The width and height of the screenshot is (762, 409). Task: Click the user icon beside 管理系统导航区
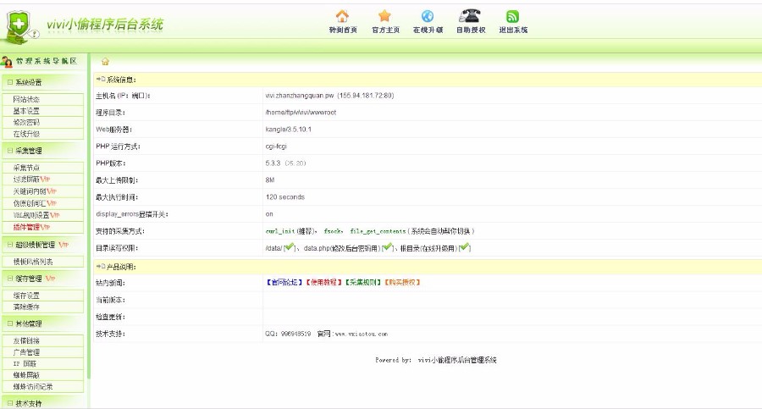6,61
